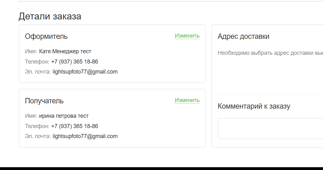
Task: Click Изменить link in Оформитель card
Action: (x=187, y=36)
